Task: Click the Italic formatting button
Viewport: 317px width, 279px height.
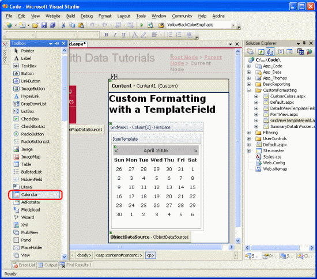Action: [x=115, y=35]
